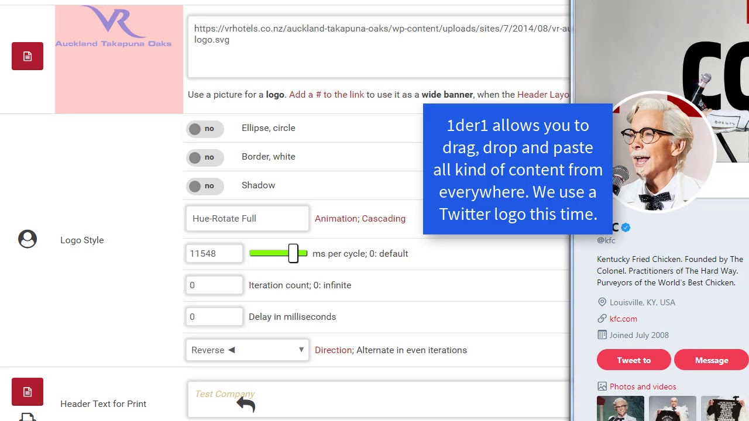Click the Direction link
The height and width of the screenshot is (421, 749).
(x=333, y=350)
